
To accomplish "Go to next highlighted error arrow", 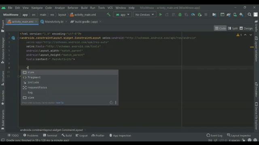I will 251,35.
